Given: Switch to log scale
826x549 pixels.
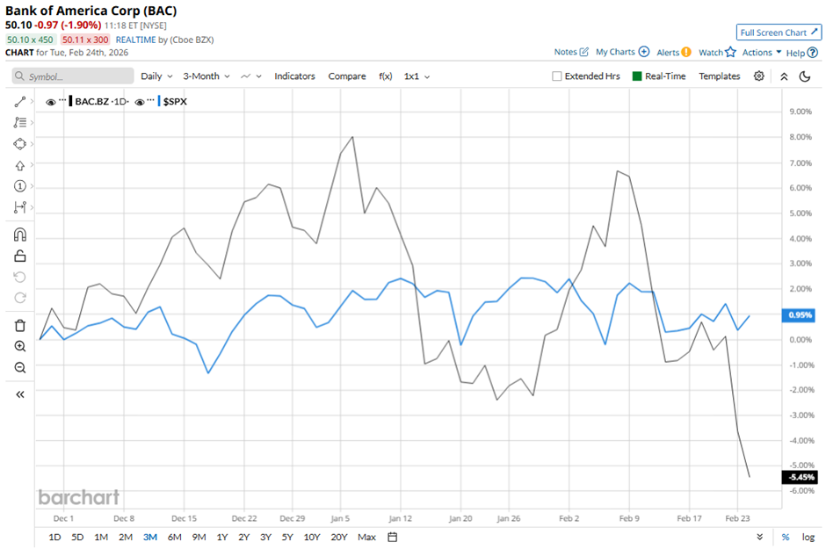Looking at the screenshot, I should pos(808,536).
